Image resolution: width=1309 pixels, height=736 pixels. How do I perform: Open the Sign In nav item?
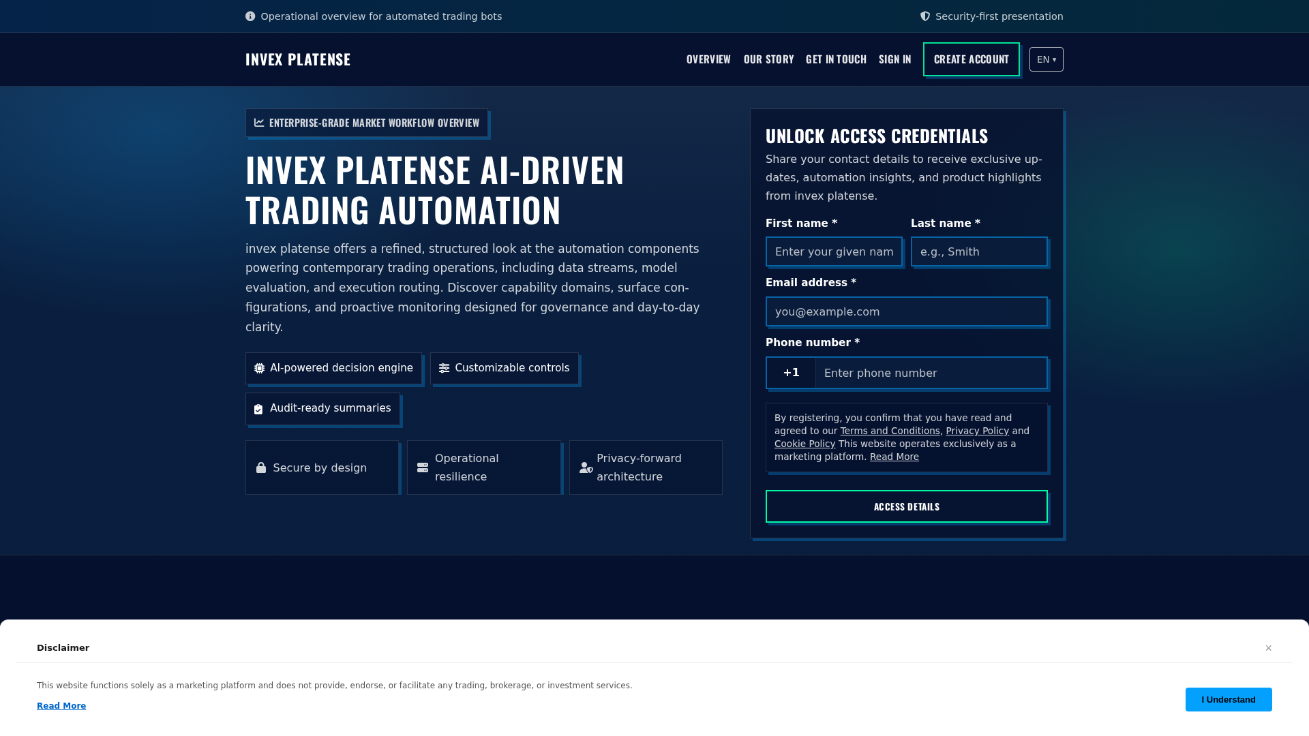pos(895,59)
